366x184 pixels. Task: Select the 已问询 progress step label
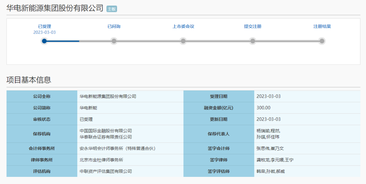pos(114,26)
